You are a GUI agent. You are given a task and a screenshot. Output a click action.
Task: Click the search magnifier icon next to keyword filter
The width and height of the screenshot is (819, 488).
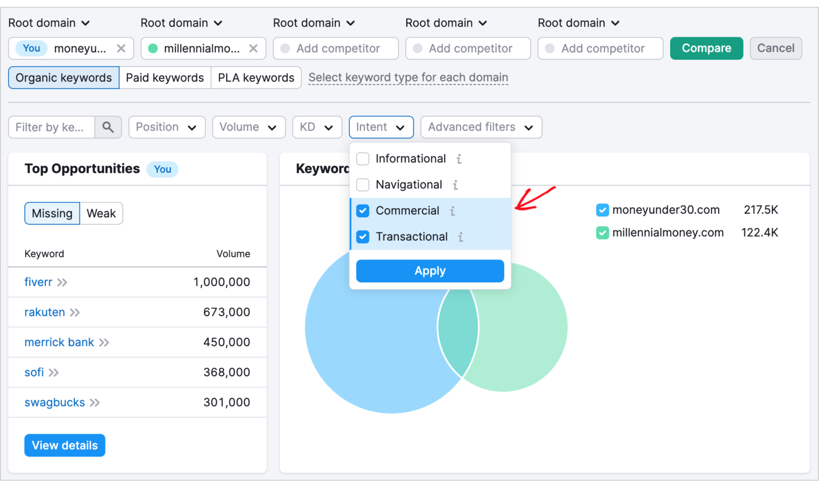(x=108, y=127)
